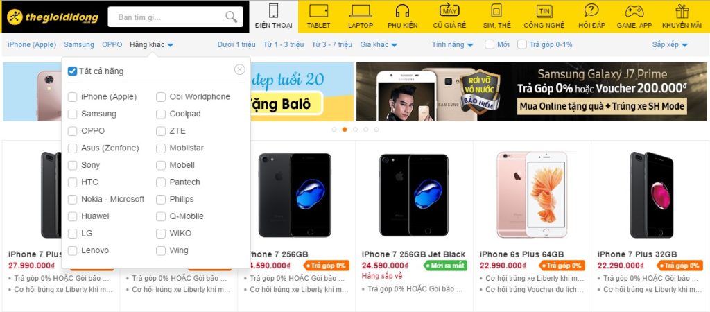710x312 pixels.
Task: Select the Phụ Kiện headphones icon
Action: [402, 10]
